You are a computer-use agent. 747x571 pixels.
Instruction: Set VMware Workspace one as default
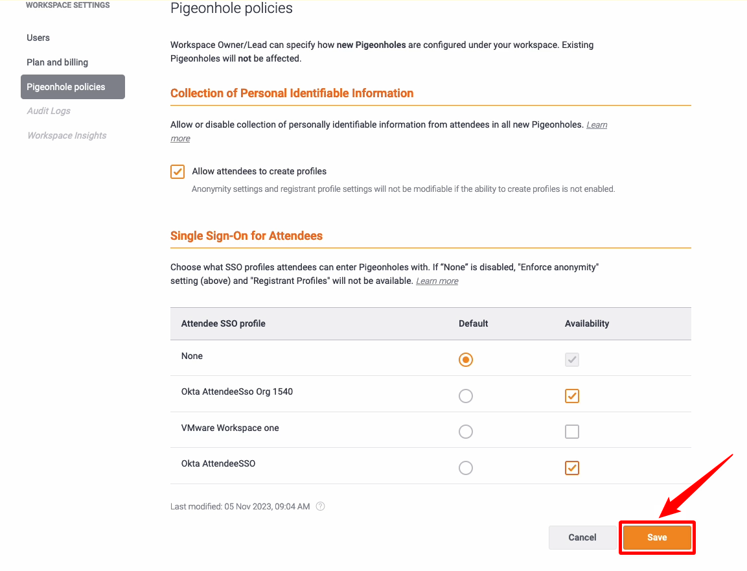(465, 432)
